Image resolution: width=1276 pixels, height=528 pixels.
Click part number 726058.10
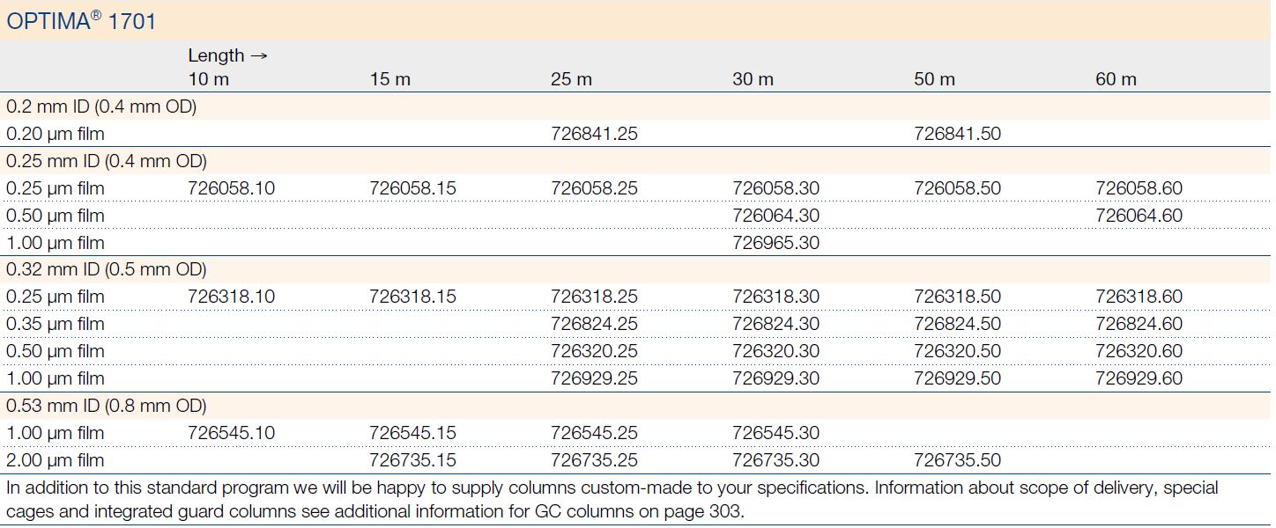point(231,188)
